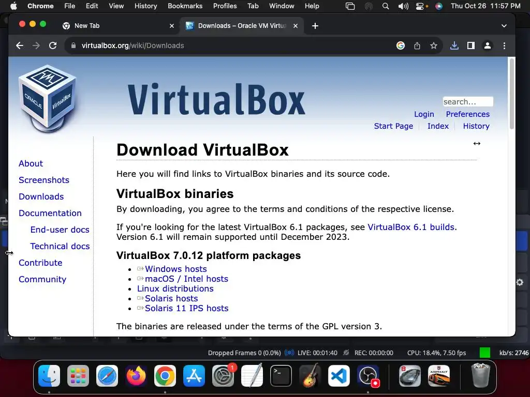Open the sound volume menu bar icon
Screen dimensions: 530x397
click(403, 6)
